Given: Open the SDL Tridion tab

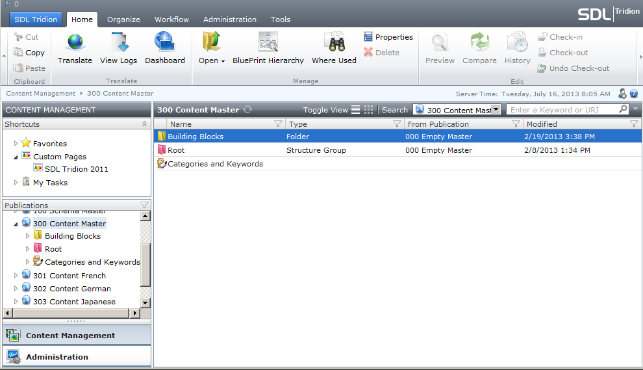Looking at the screenshot, I should 36,20.
